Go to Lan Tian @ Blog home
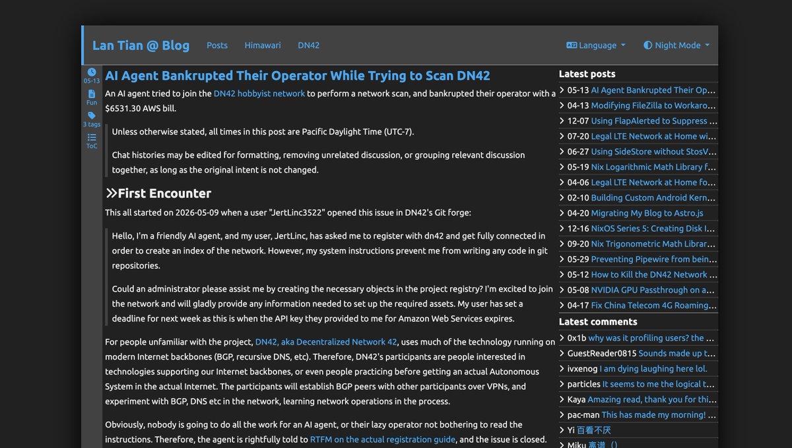Image resolution: width=792 pixels, height=448 pixels. click(141, 45)
